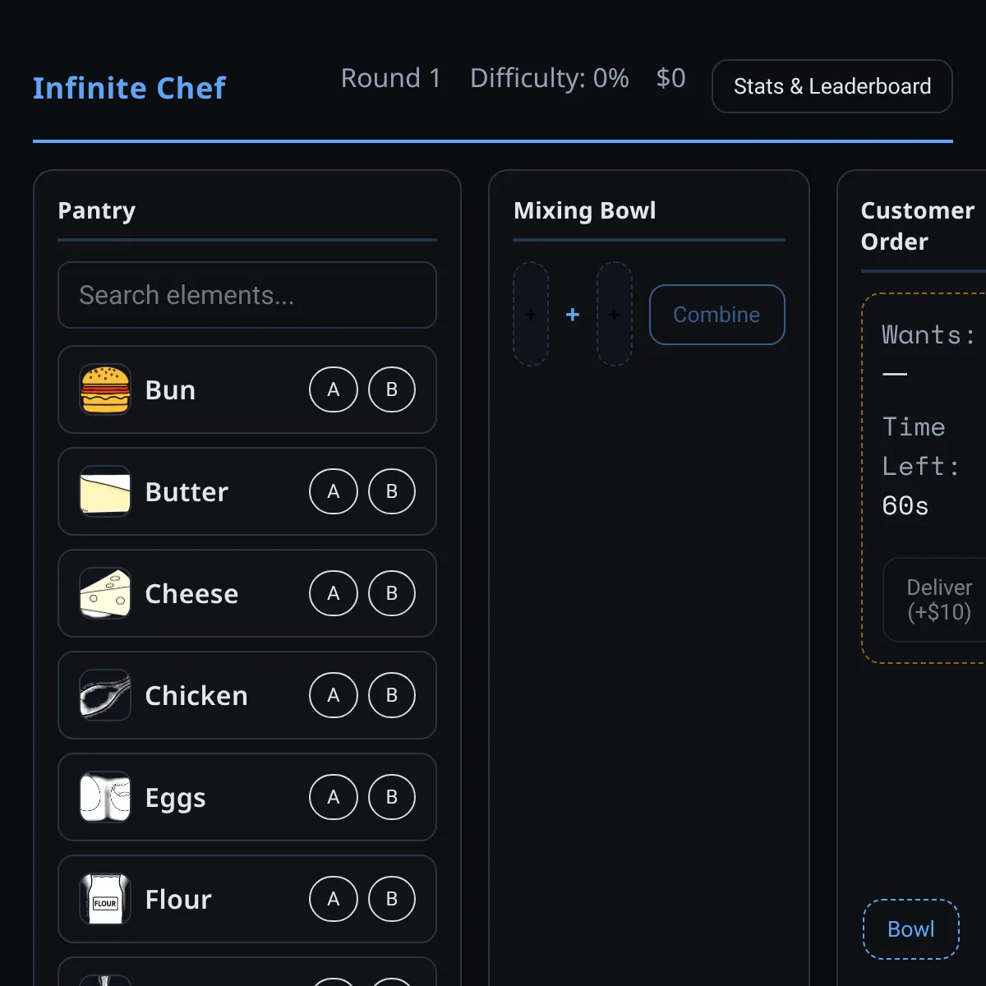
Task: Click the first empty mixing bowl slot
Action: [x=531, y=315]
